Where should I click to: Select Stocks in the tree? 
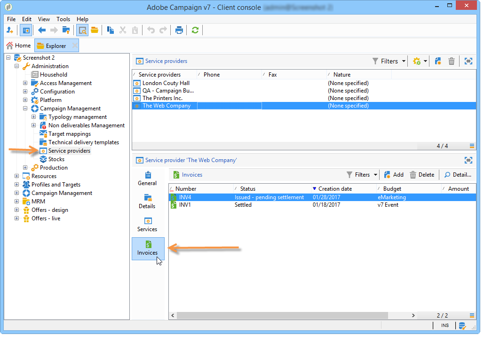[x=56, y=159]
